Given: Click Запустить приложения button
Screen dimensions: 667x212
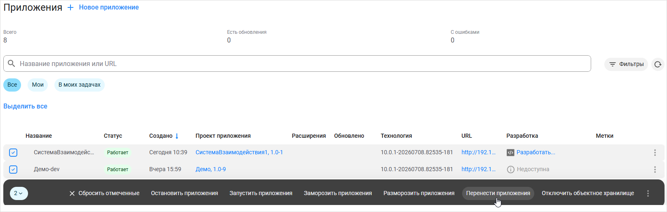Looking at the screenshot, I should point(261,193).
